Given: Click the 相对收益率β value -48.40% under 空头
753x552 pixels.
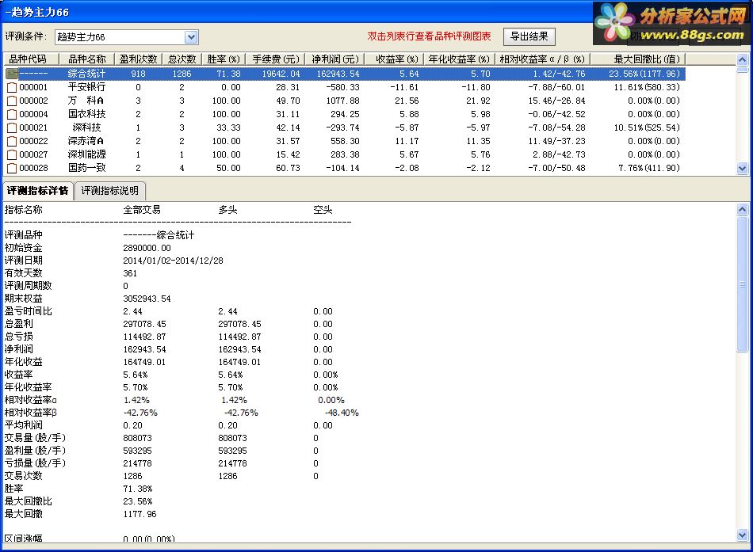Looking at the screenshot, I should [342, 413].
